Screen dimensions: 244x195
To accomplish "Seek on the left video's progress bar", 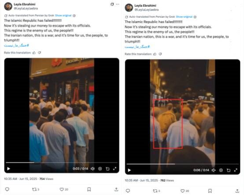I will (62, 162).
